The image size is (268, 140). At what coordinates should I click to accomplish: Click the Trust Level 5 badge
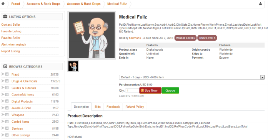point(207,38)
